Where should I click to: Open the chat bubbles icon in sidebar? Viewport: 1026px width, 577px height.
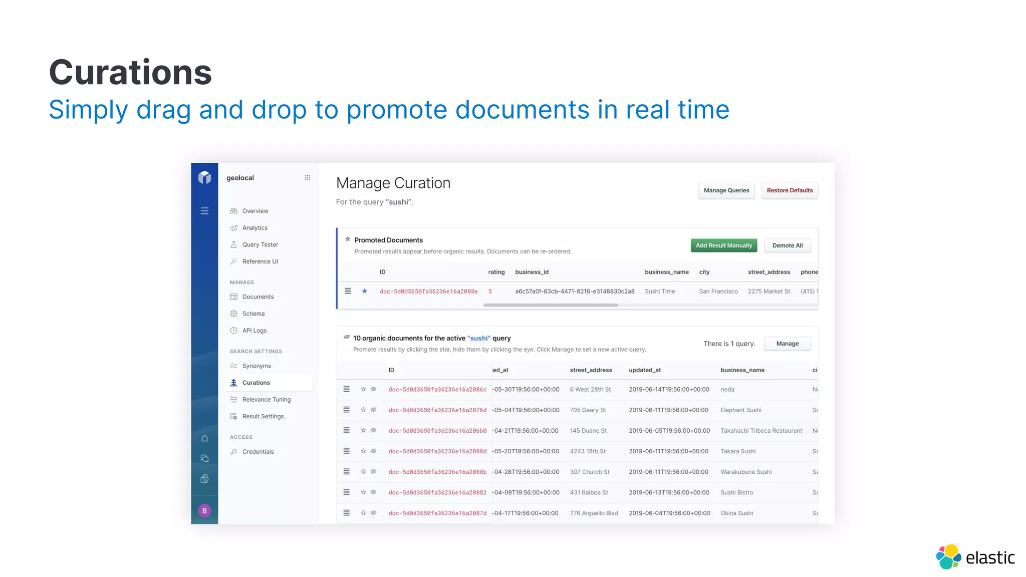tap(204, 458)
